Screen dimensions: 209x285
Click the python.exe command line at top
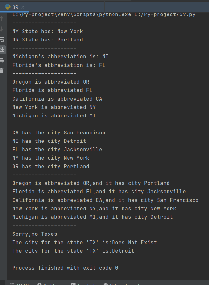(x=104, y=14)
